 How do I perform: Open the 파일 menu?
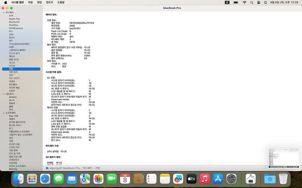[x=30, y=2]
